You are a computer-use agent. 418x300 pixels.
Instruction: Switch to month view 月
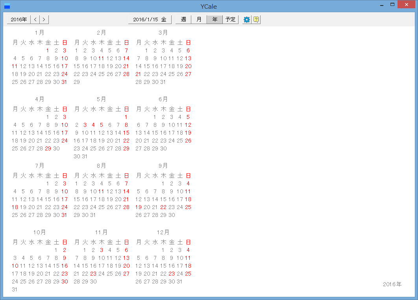click(199, 19)
